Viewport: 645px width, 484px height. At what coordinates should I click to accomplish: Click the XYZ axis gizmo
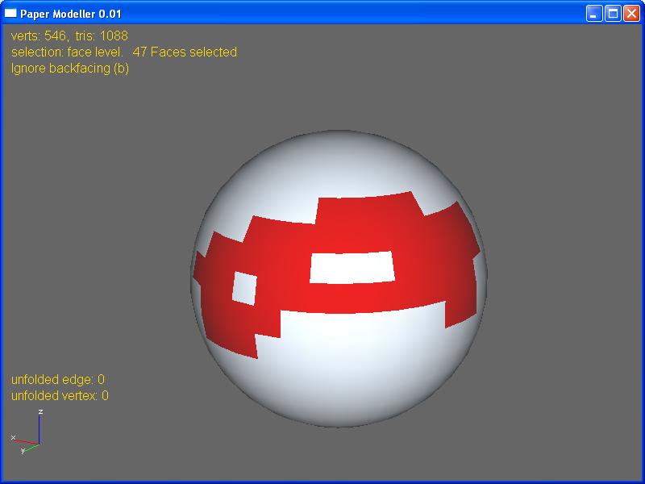pos(27,432)
